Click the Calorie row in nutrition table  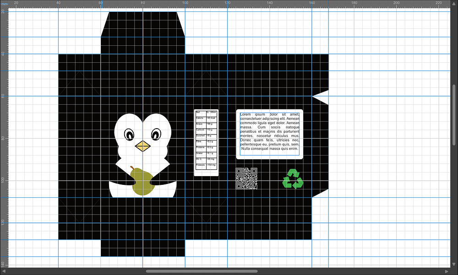click(206, 119)
